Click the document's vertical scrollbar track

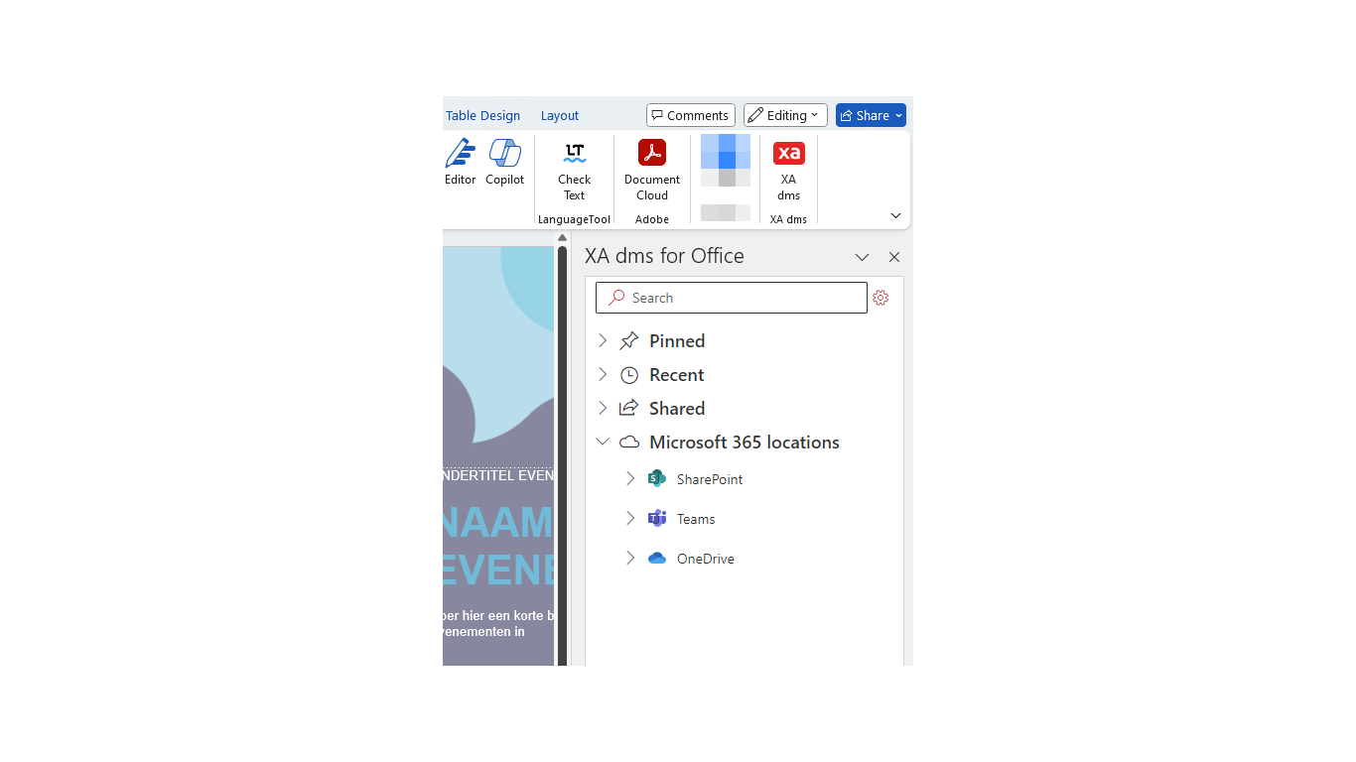pyautogui.click(x=562, y=454)
